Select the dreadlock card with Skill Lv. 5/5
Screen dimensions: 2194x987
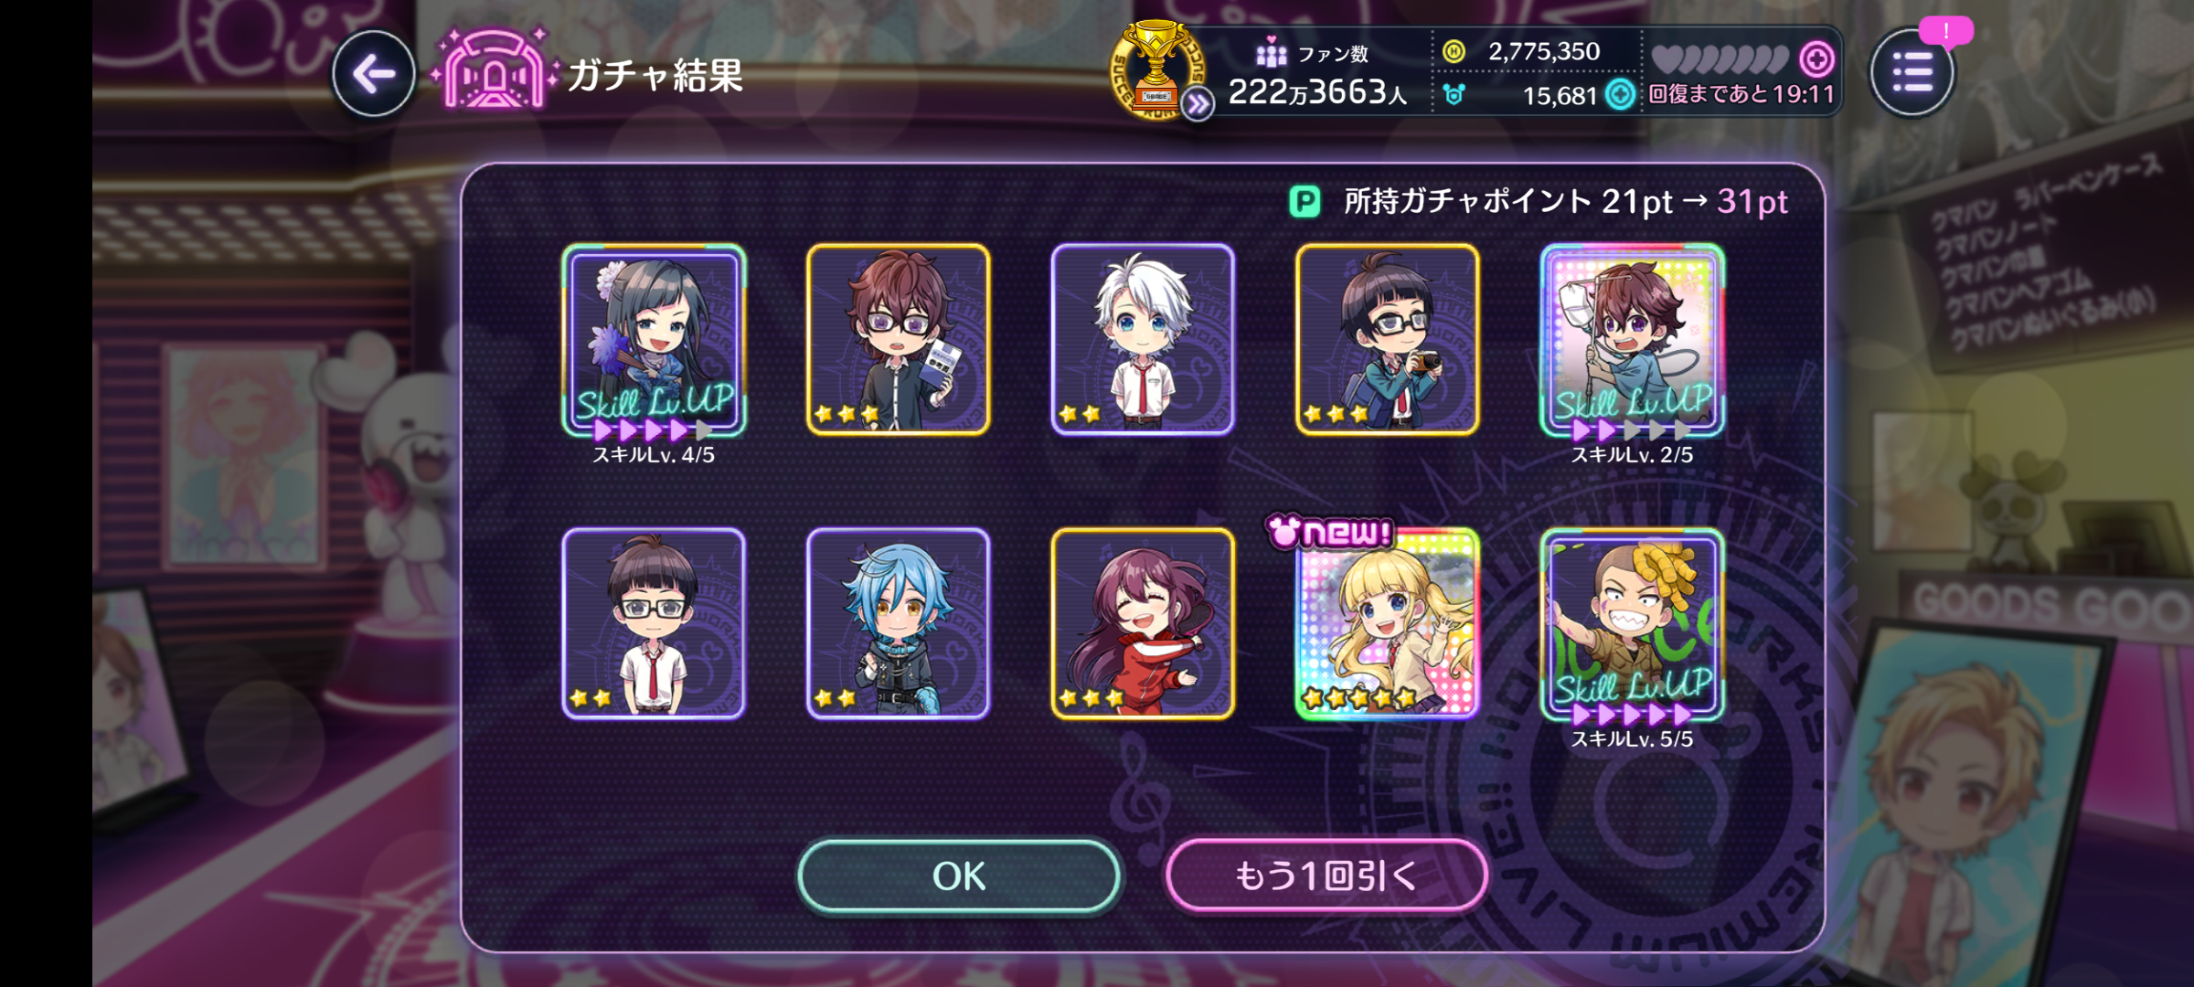click(1633, 626)
